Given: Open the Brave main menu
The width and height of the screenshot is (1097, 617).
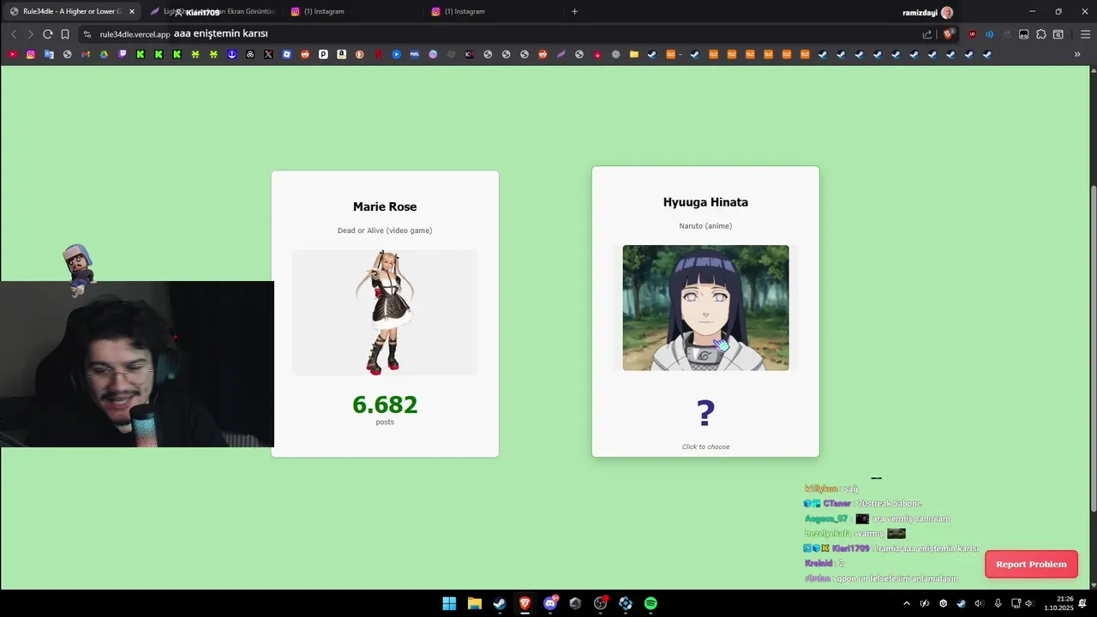Looking at the screenshot, I should 1086,34.
